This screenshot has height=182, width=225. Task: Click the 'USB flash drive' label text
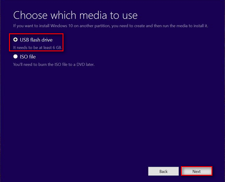[36, 40]
